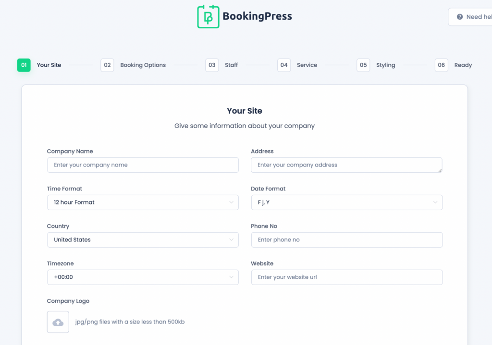The width and height of the screenshot is (492, 345).
Task: Select the 01 step badge for Your Site
Action: coord(24,65)
